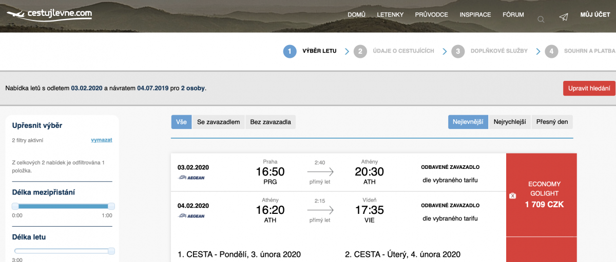Click the Aegean logo on the 03.02.2020 flight
616x262 pixels.
[191, 178]
